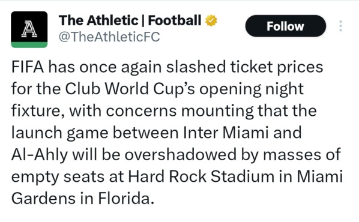Click the gold verified checkmark badge
The height and width of the screenshot is (222, 359).
point(211,20)
